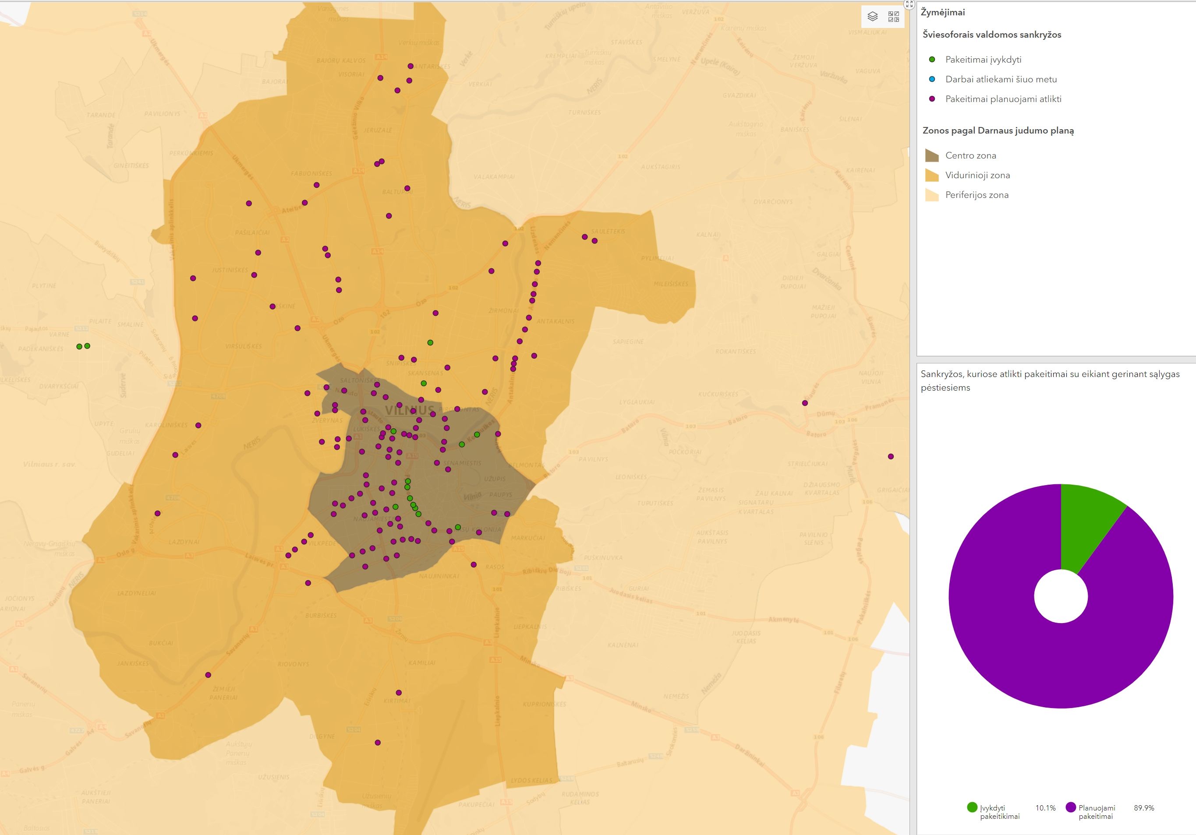This screenshot has width=1196, height=835.
Task: Click purple 'Pakeitimai planuojami atlikti' legend dot
Action: [x=932, y=99]
